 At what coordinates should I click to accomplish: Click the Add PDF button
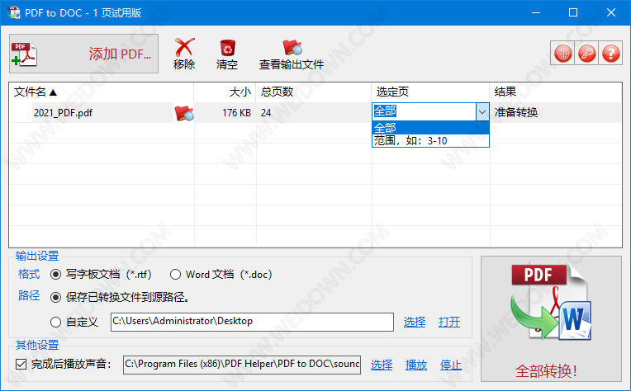(x=83, y=54)
